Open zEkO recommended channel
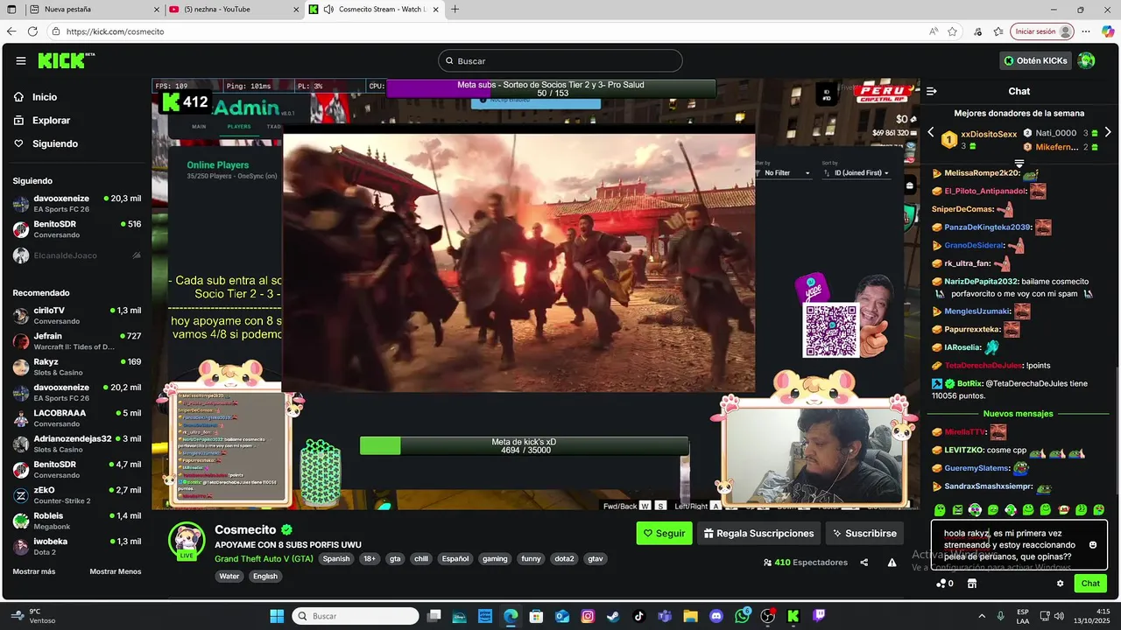 click(76, 495)
